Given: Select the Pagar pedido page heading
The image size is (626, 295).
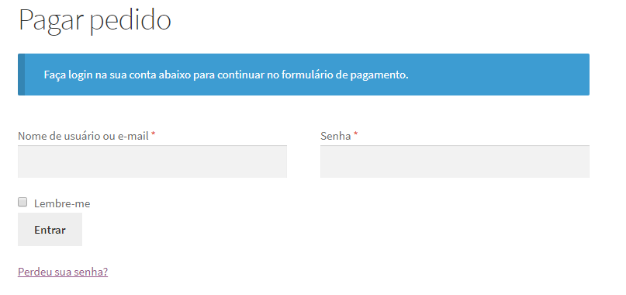Looking at the screenshot, I should 95,20.
